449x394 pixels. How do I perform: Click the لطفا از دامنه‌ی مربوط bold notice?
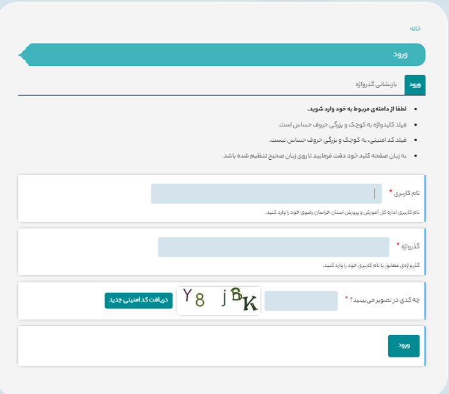[357, 109]
